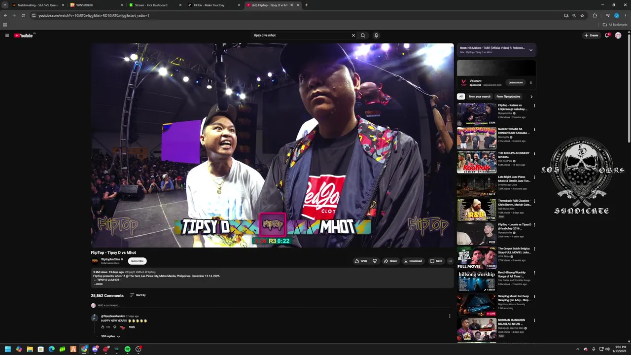Open Spotify from the taskbar

click(127, 349)
